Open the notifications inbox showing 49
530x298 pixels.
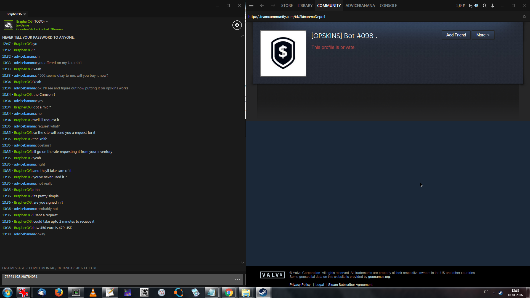pyautogui.click(x=473, y=6)
